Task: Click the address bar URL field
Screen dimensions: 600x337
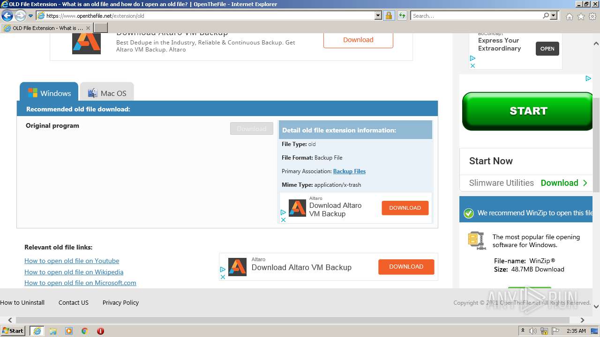Action: click(x=210, y=15)
